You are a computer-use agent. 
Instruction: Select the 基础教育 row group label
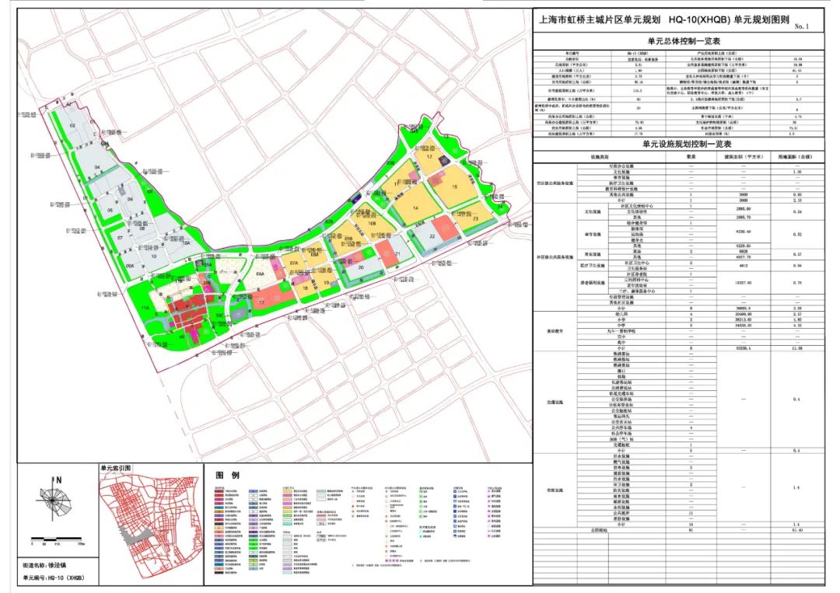555,331
